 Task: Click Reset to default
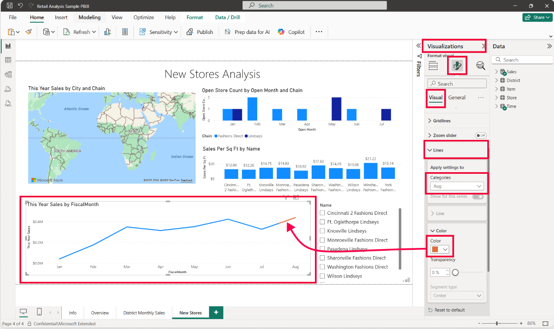450,310
